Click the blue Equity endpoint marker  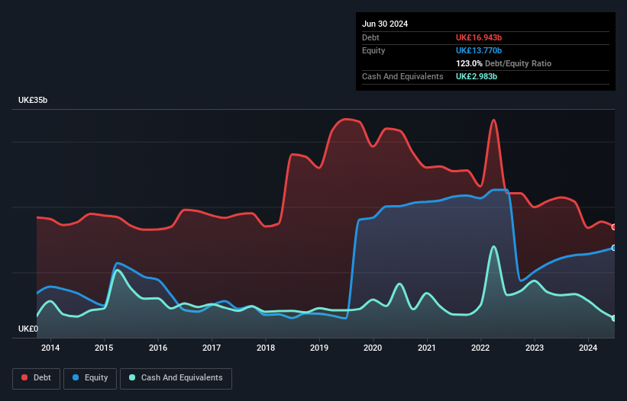click(614, 248)
